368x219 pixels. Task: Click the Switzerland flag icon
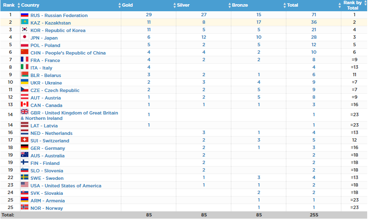click(x=25, y=140)
